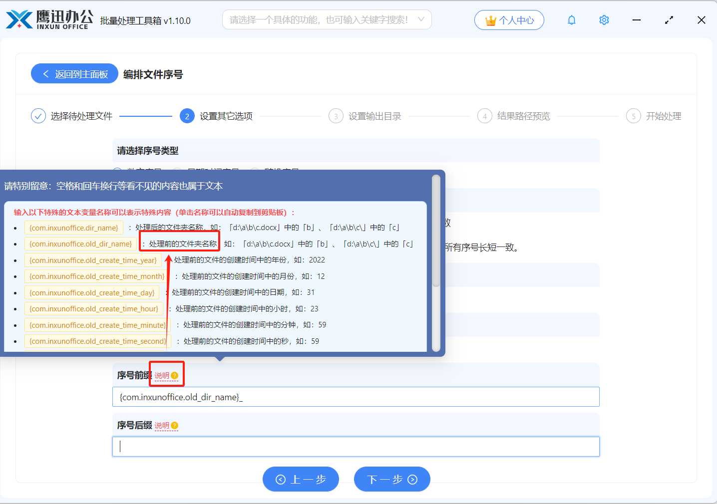
Task: Click text 处理前的文件的创建时间中的月份
Action: point(238,276)
